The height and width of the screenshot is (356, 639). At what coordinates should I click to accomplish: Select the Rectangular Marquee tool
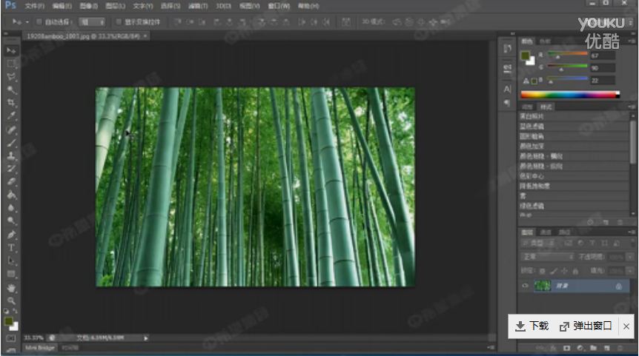click(x=11, y=64)
